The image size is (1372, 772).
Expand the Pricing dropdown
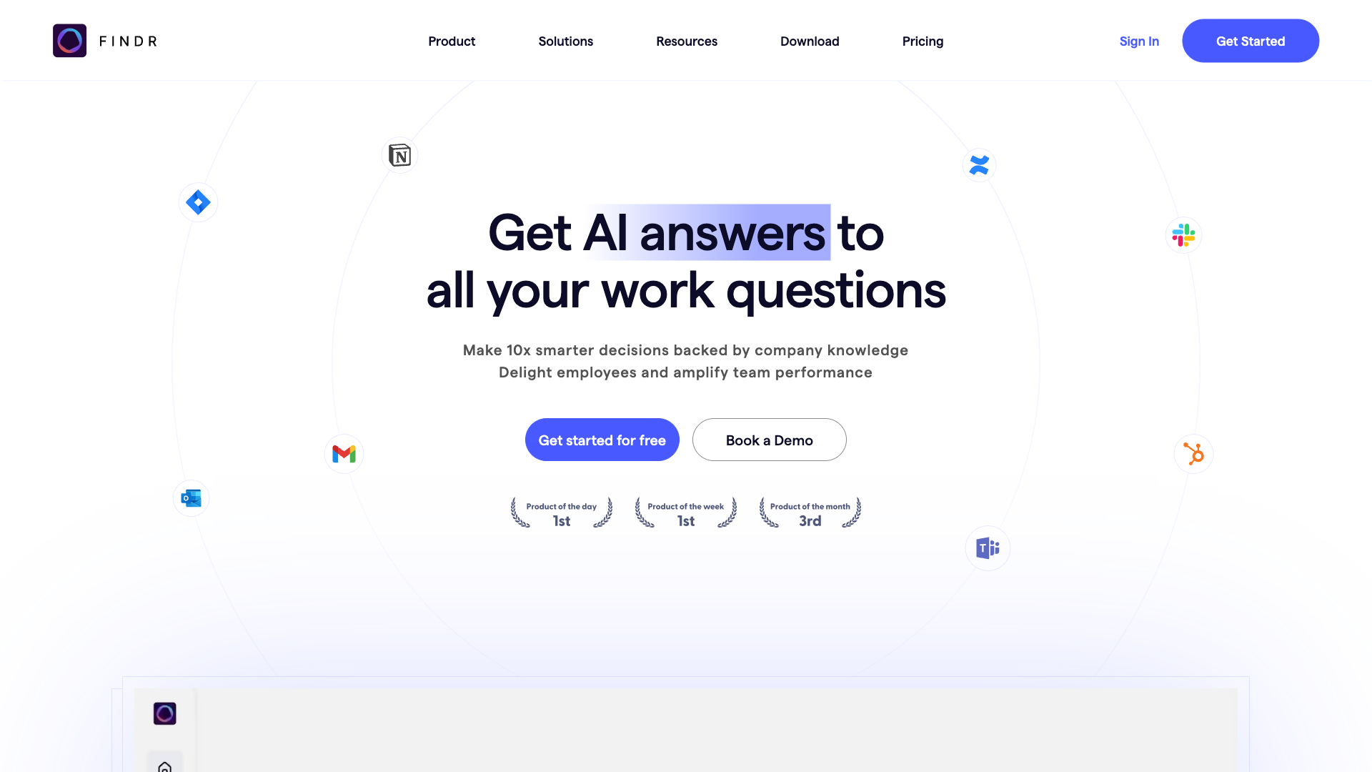click(x=923, y=41)
